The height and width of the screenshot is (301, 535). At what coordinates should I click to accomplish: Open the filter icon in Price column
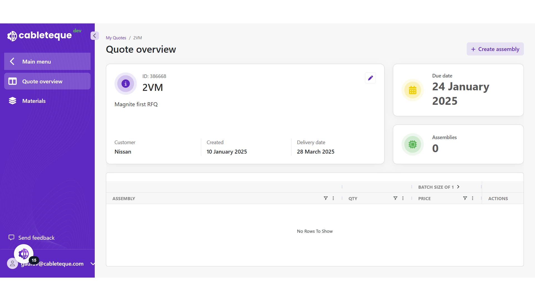[465, 198]
